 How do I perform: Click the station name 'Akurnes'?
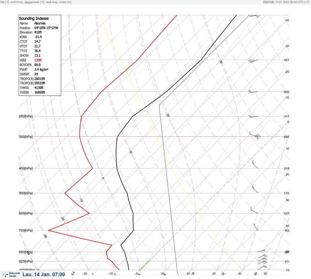pos(40,23)
